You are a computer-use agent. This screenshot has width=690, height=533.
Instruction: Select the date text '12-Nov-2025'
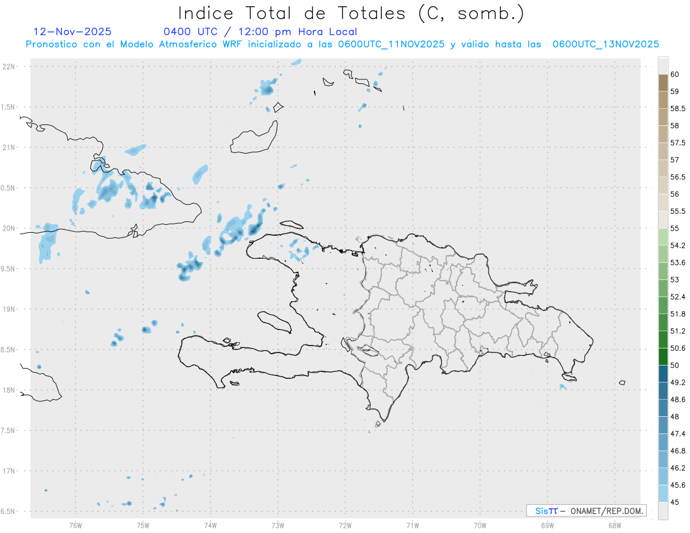pos(72,32)
